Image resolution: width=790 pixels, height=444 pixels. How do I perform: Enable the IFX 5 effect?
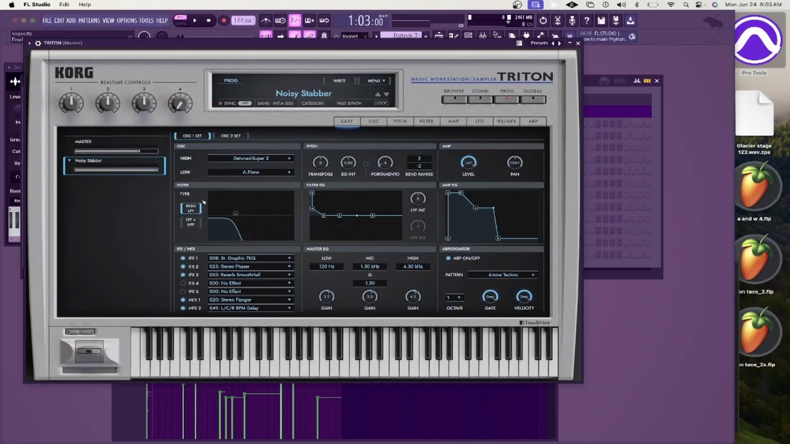coord(183,291)
